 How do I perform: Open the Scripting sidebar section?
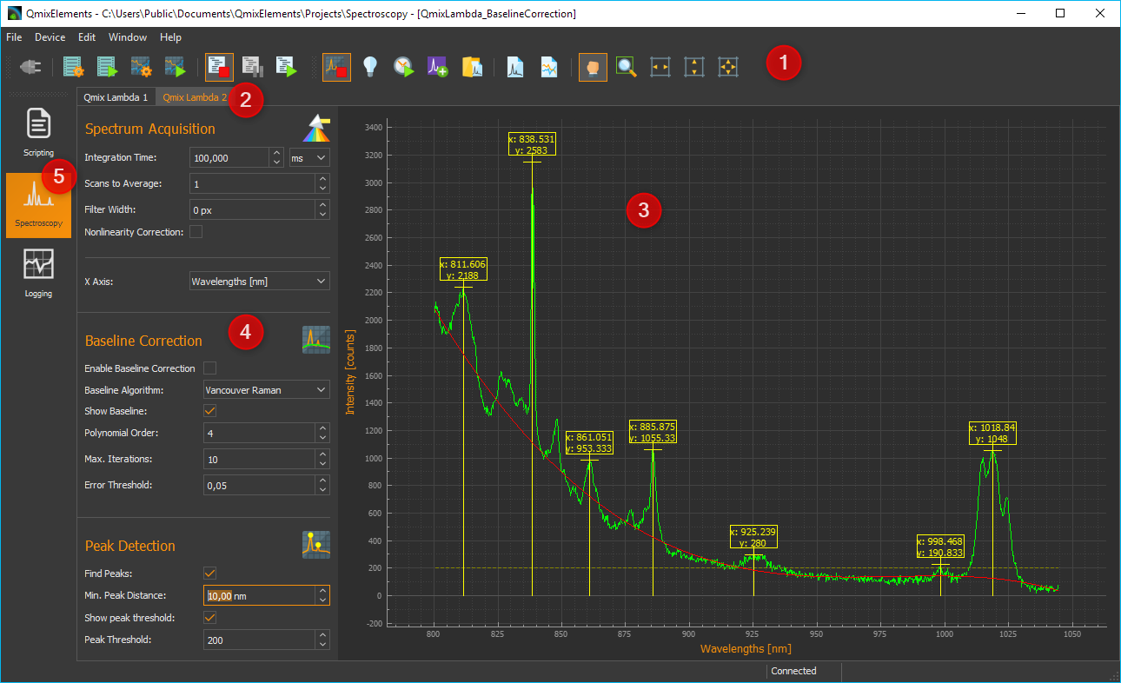(38, 132)
